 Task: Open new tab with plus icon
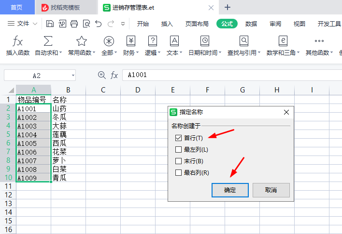(x=227, y=7)
